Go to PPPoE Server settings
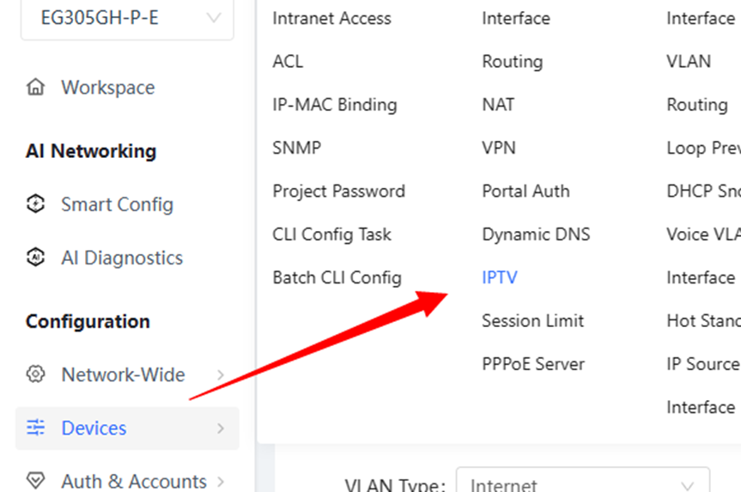 533,364
